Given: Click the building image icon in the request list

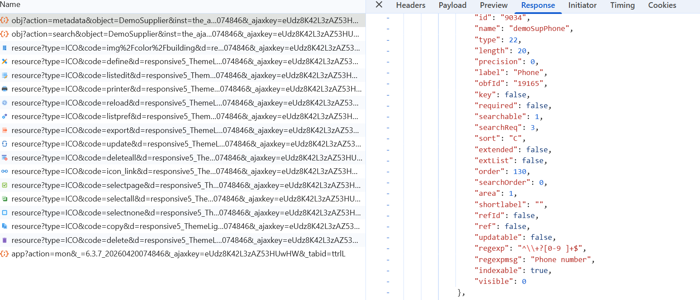Looking at the screenshot, I should click(x=4, y=48).
